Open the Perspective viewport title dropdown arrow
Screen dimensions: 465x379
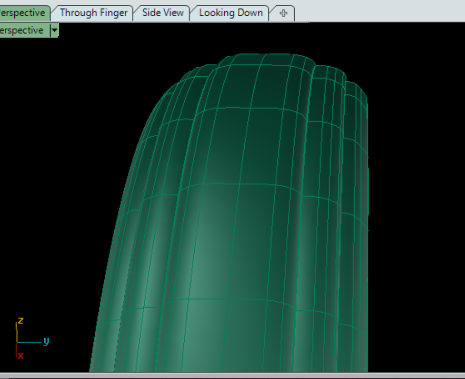(55, 30)
